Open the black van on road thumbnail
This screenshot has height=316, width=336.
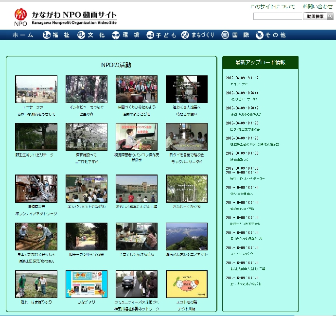[137, 284]
